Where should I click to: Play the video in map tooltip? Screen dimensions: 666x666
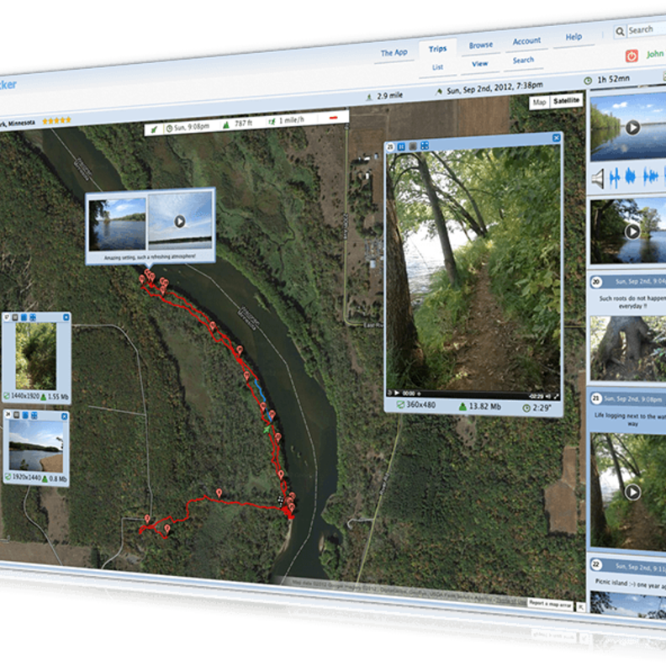coord(179,222)
